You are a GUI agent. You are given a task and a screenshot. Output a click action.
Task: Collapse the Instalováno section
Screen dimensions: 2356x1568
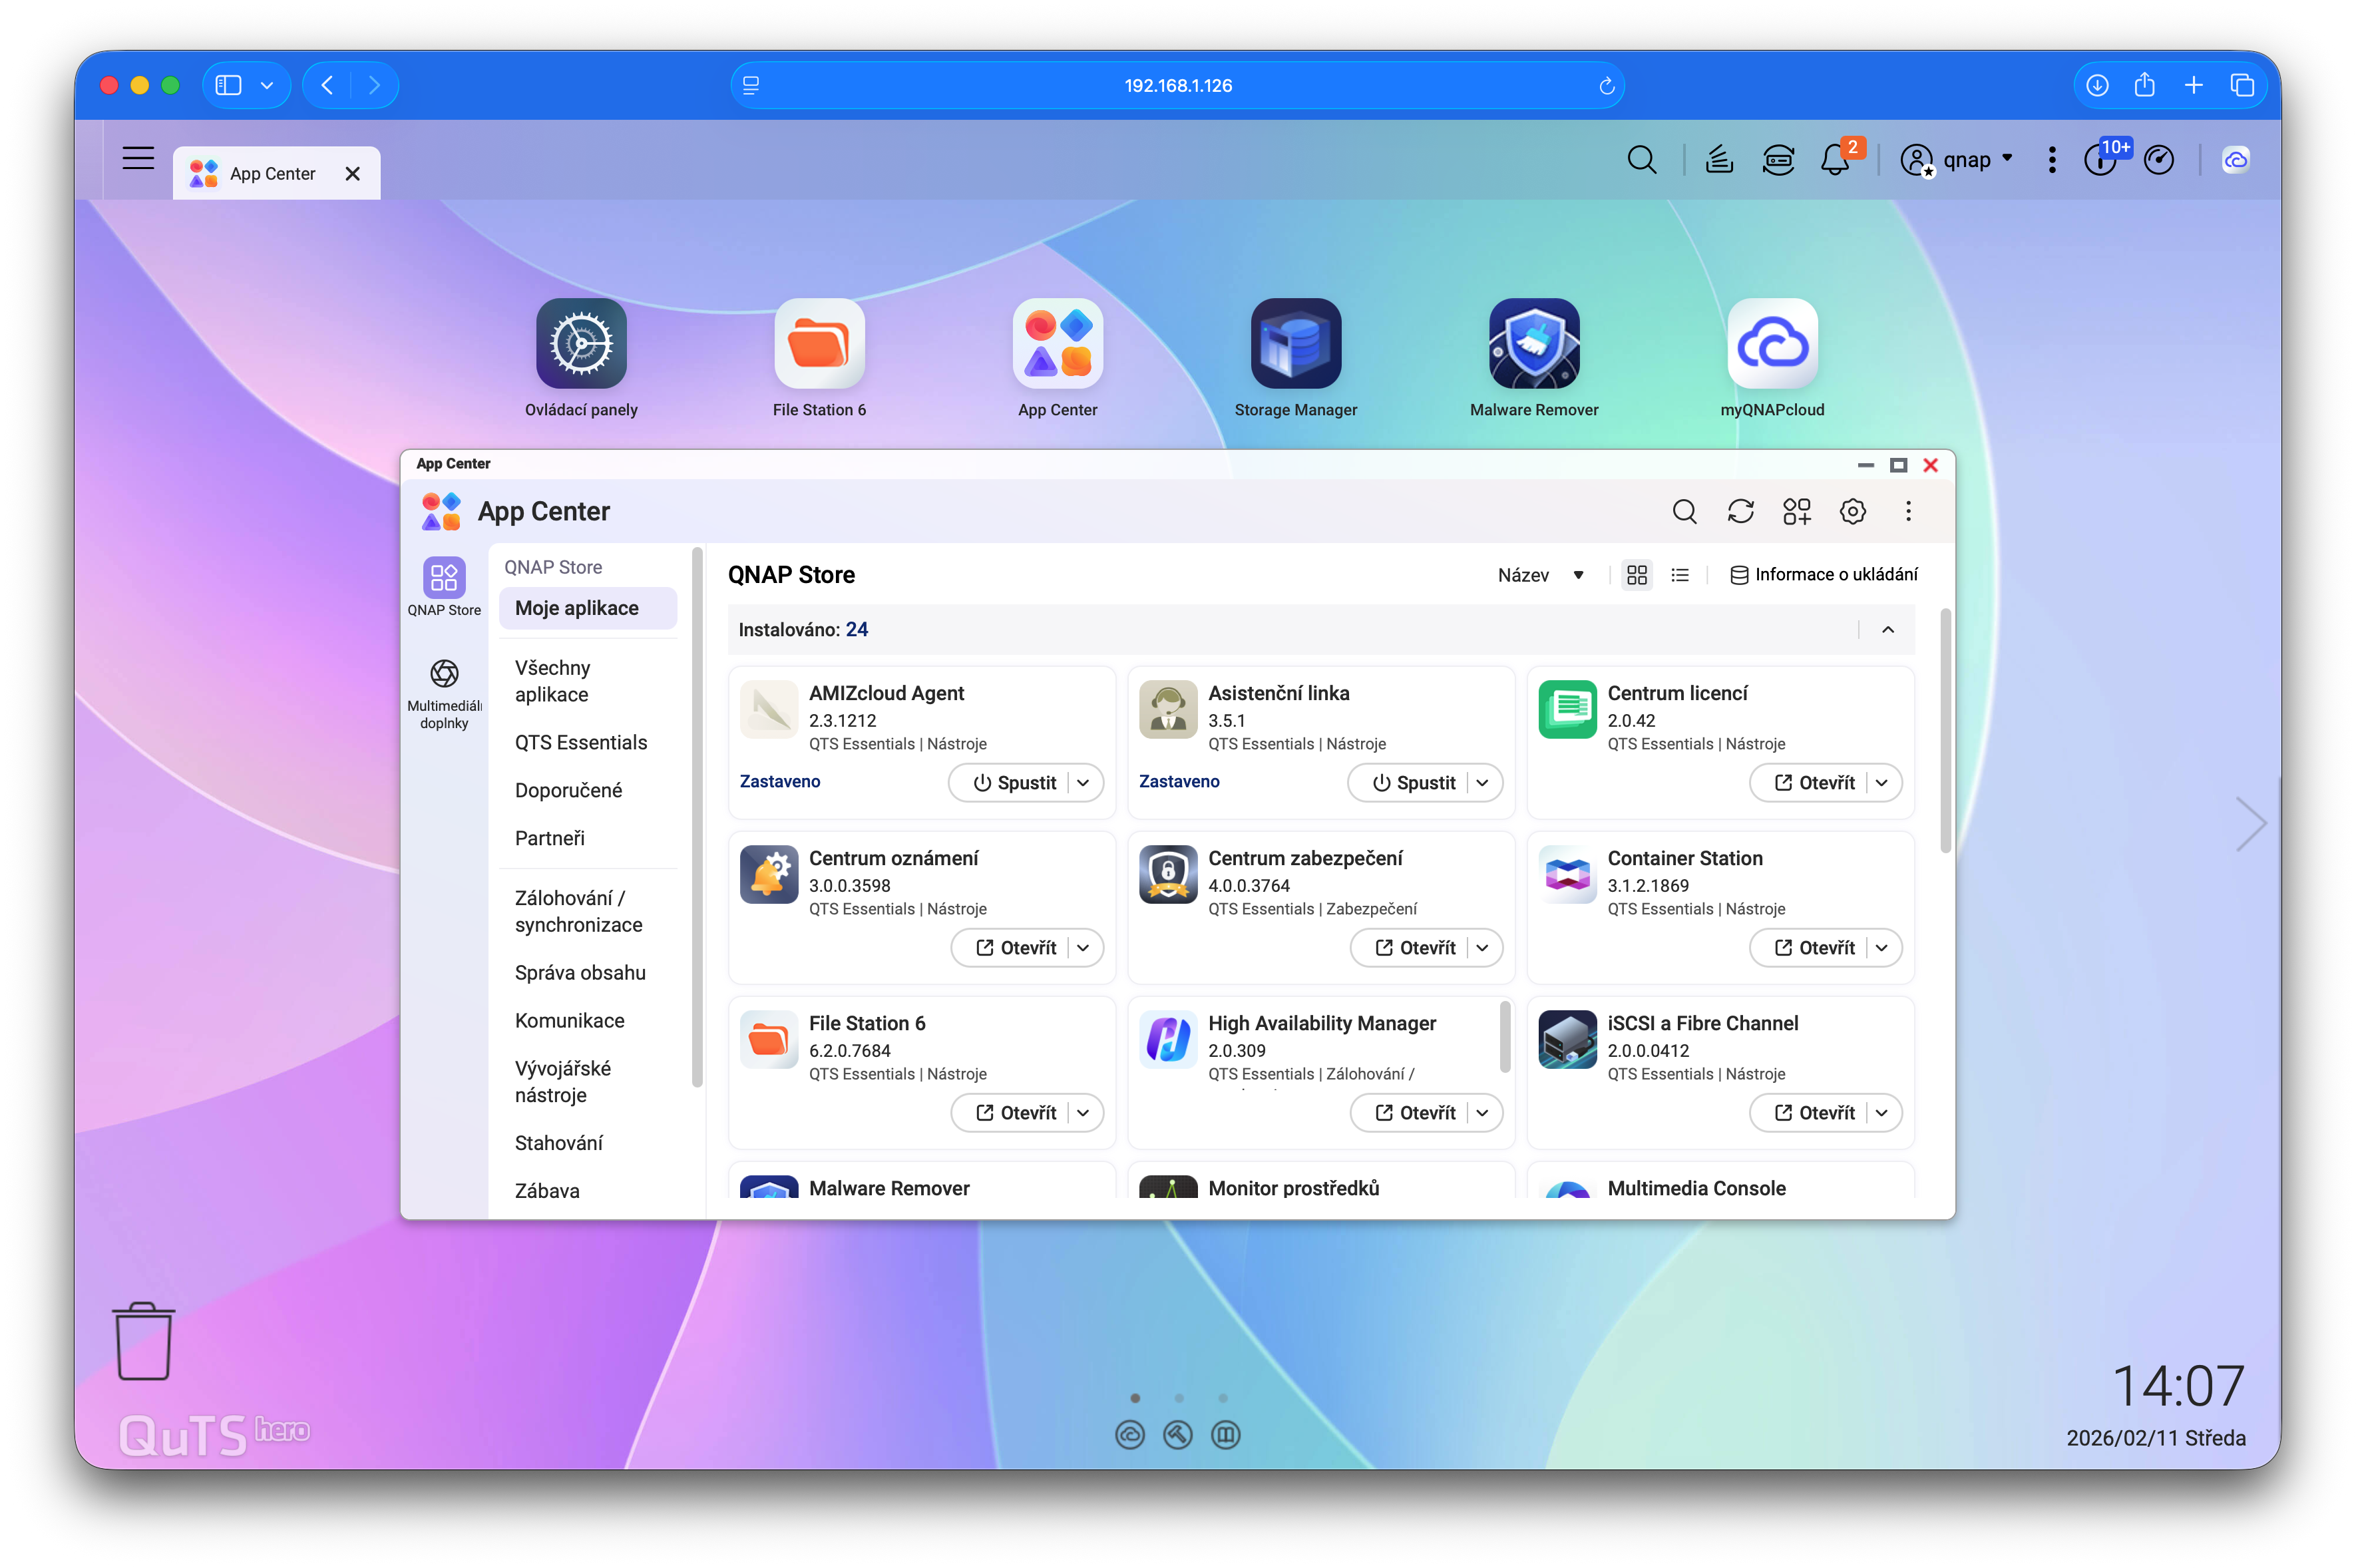click(1888, 630)
